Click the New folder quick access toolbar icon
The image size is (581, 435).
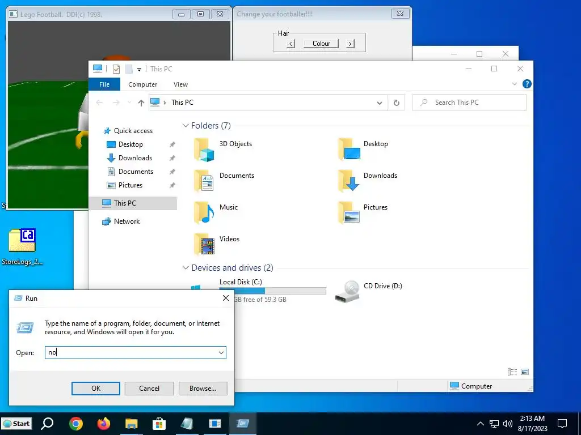(x=129, y=69)
